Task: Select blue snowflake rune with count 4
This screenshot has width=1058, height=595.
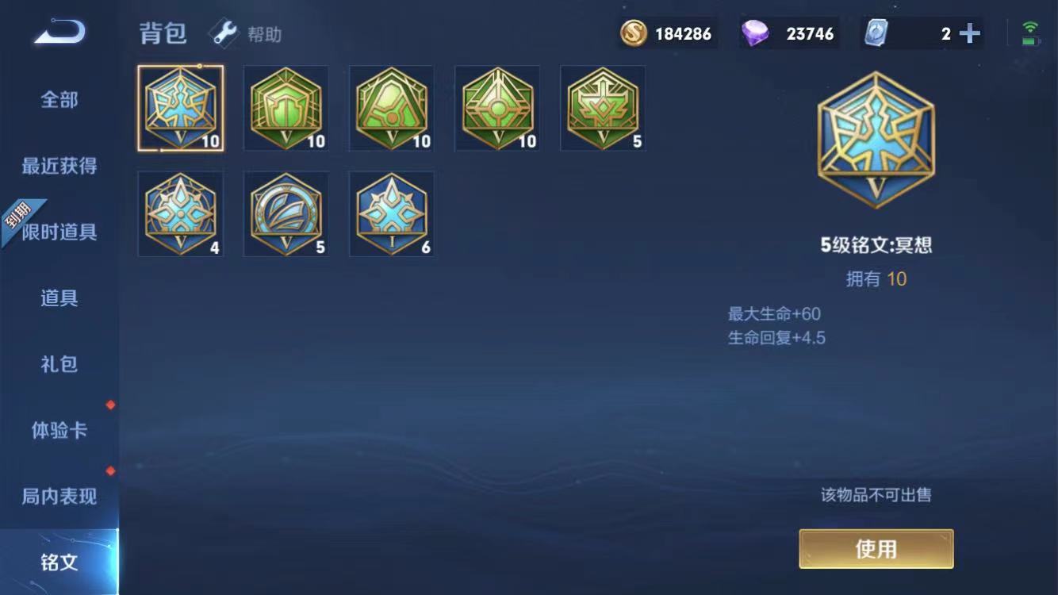Action: coord(181,214)
